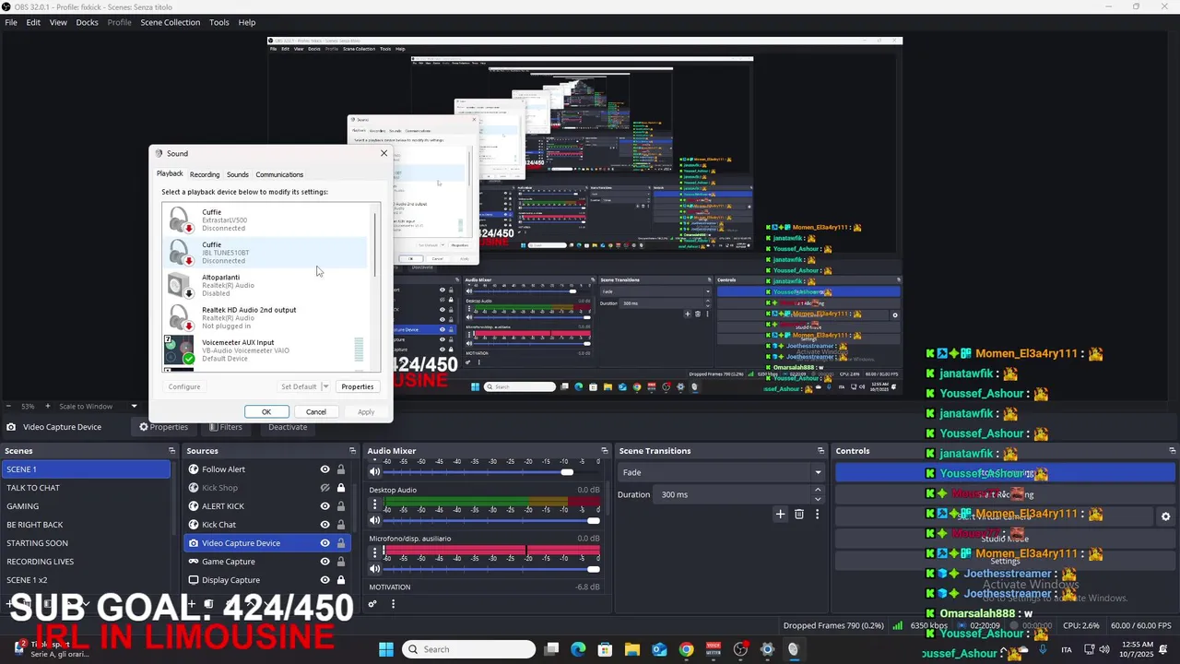Pop out the Scenes dock
The width and height of the screenshot is (1180, 664).
tap(171, 451)
